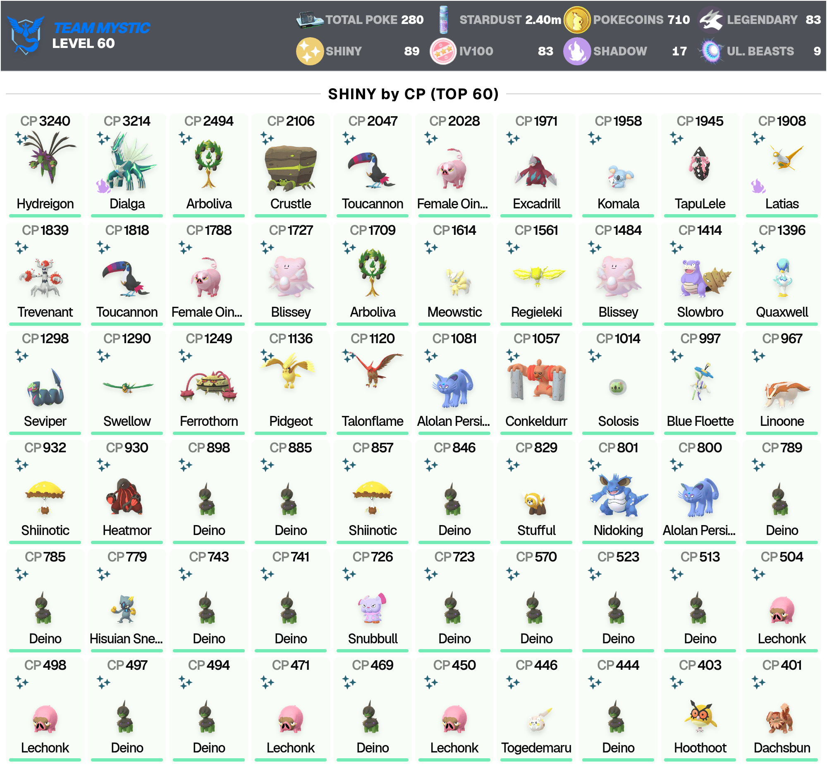
Task: Click the SHINY by CP (TOP 60) heading
Action: point(413,94)
